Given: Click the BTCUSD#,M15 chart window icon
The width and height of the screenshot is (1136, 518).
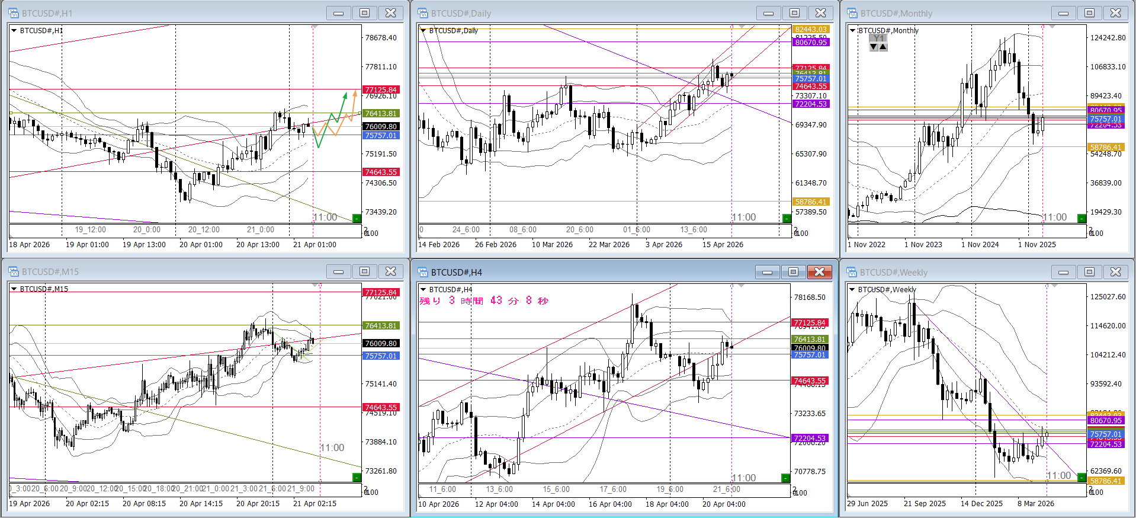Looking at the screenshot, I should click(x=13, y=271).
